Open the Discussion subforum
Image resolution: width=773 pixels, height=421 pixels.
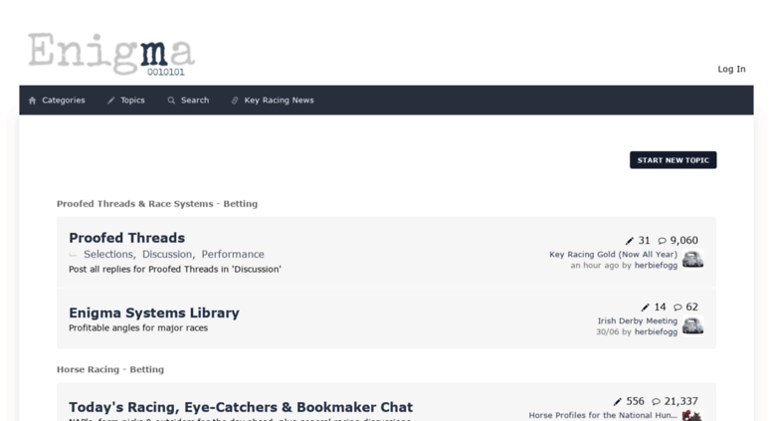pyautogui.click(x=167, y=255)
